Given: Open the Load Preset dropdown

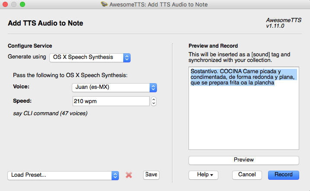Looking at the screenshot, I should pos(63,175).
